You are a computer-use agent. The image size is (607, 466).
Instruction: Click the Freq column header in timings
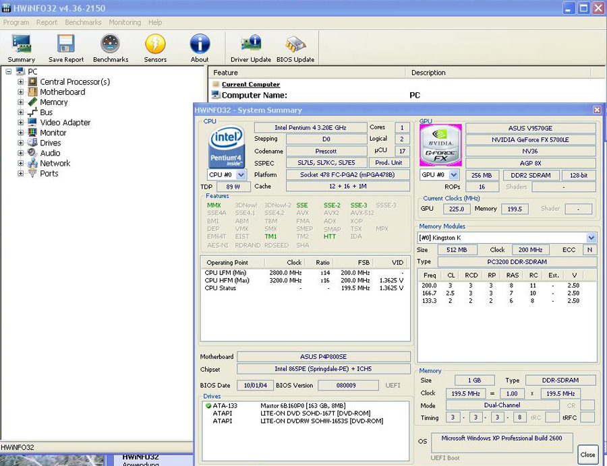[430, 275]
